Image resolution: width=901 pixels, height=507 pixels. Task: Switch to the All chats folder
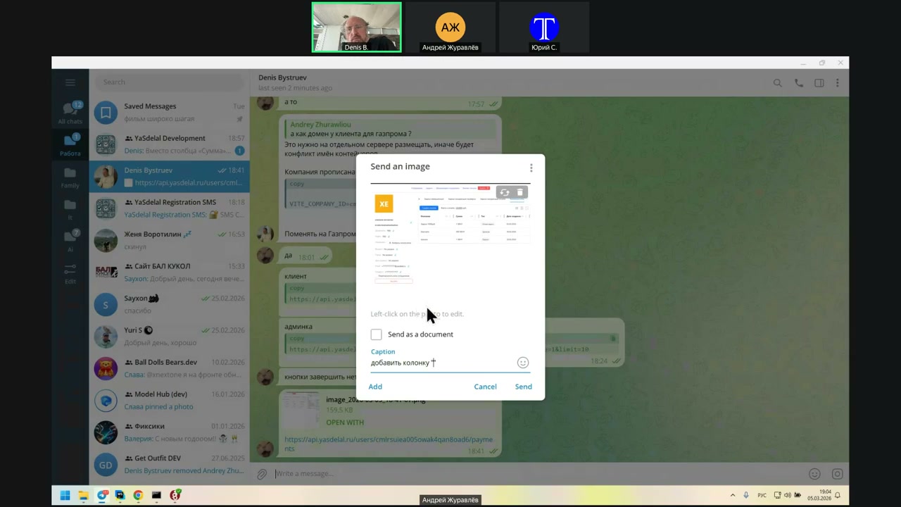point(70,112)
